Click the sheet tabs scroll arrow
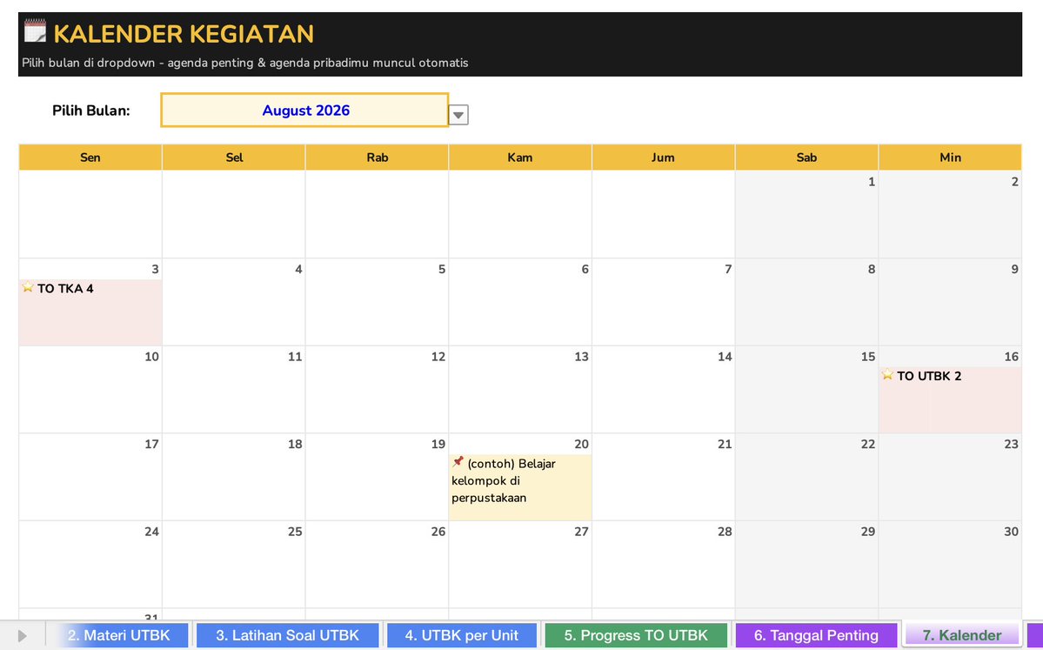The image size is (1043, 650). (x=23, y=635)
